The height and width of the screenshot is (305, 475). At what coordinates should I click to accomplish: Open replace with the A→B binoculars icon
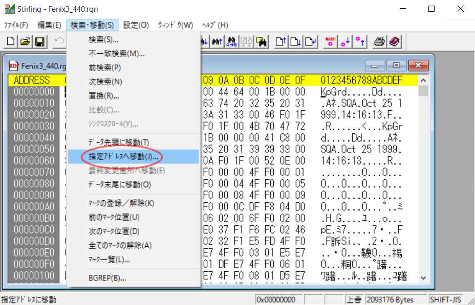tap(232, 41)
